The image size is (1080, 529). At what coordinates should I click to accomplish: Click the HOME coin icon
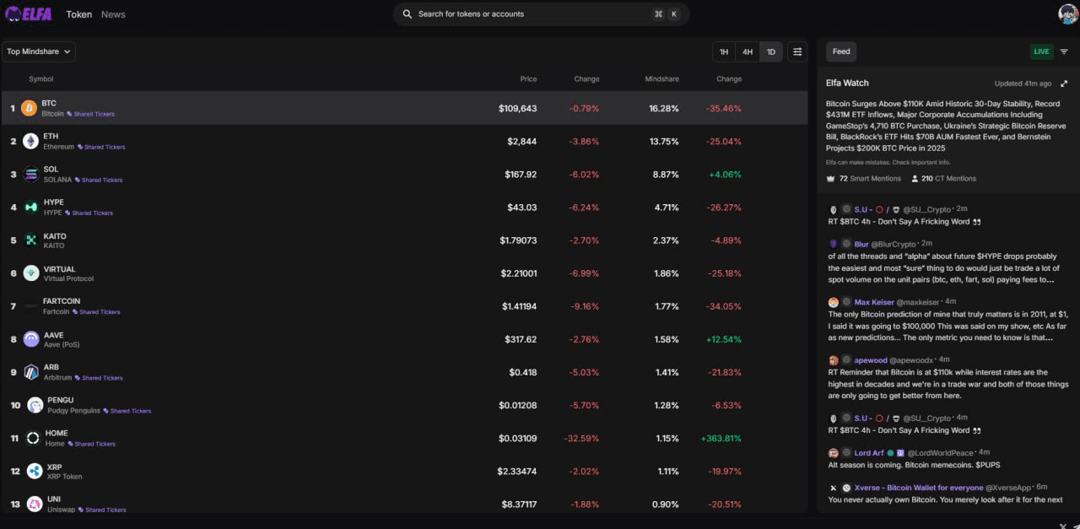tap(33, 438)
